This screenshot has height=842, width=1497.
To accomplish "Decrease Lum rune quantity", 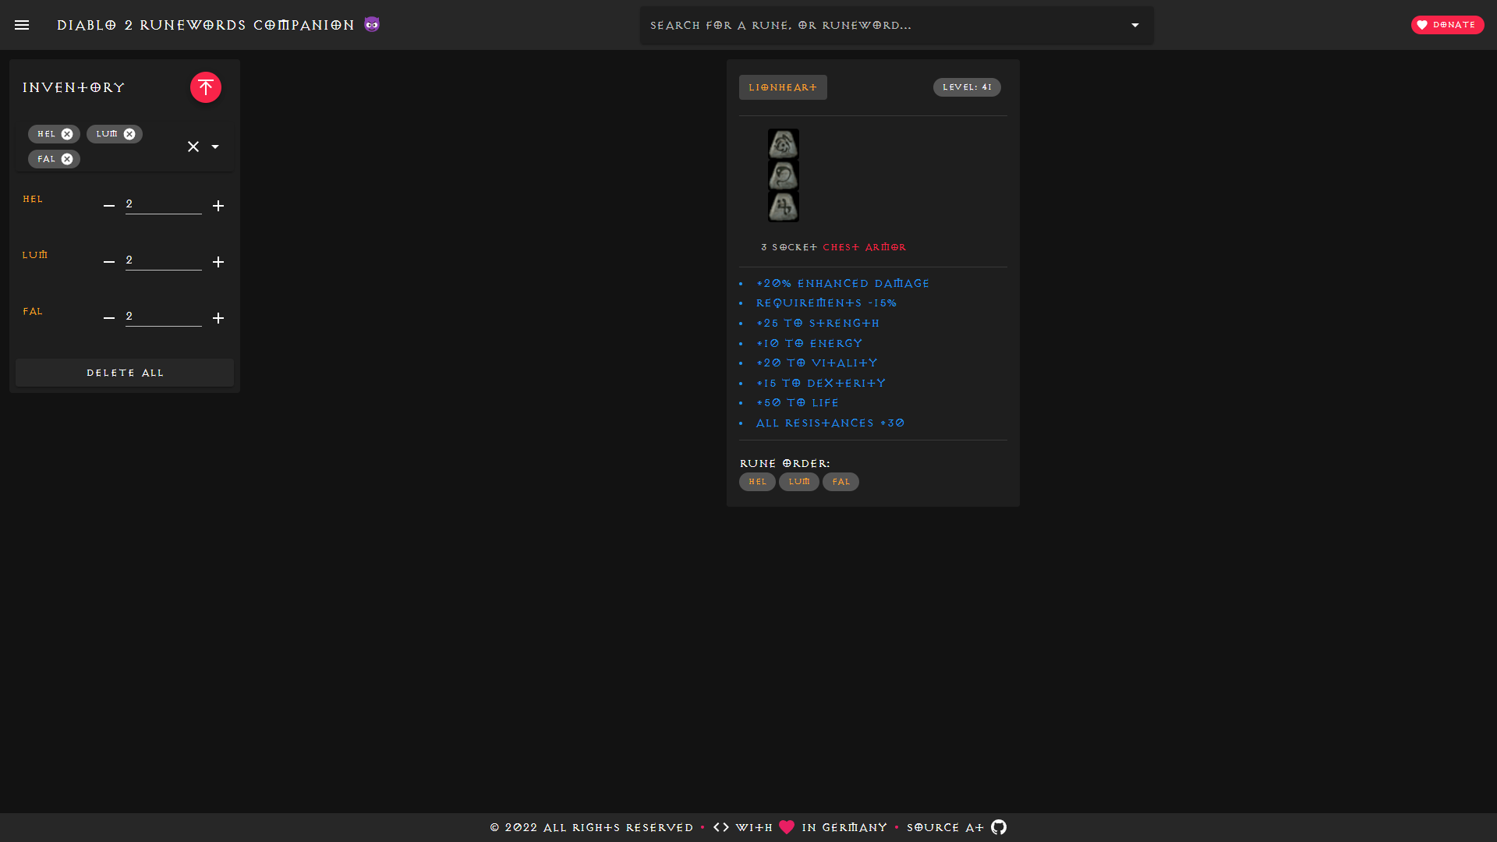I will tap(109, 262).
